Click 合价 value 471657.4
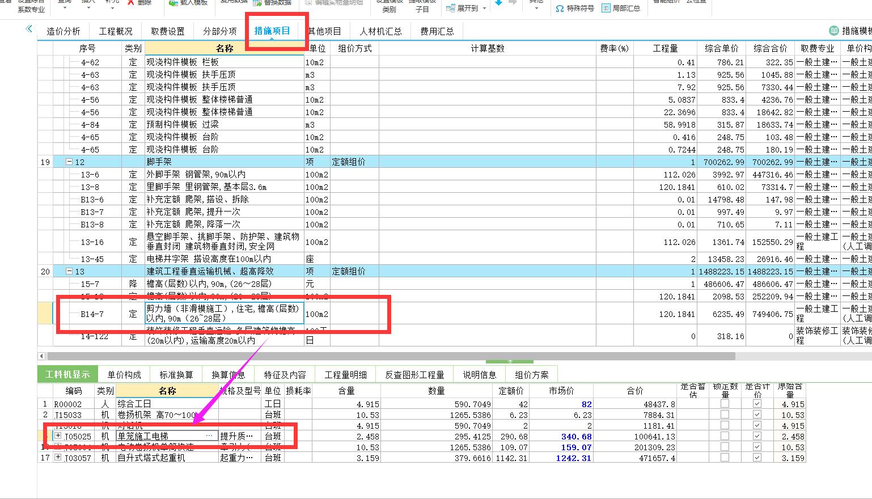The width and height of the screenshot is (872, 499). point(634,458)
